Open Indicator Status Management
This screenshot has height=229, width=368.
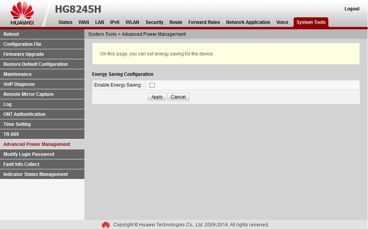click(x=35, y=174)
